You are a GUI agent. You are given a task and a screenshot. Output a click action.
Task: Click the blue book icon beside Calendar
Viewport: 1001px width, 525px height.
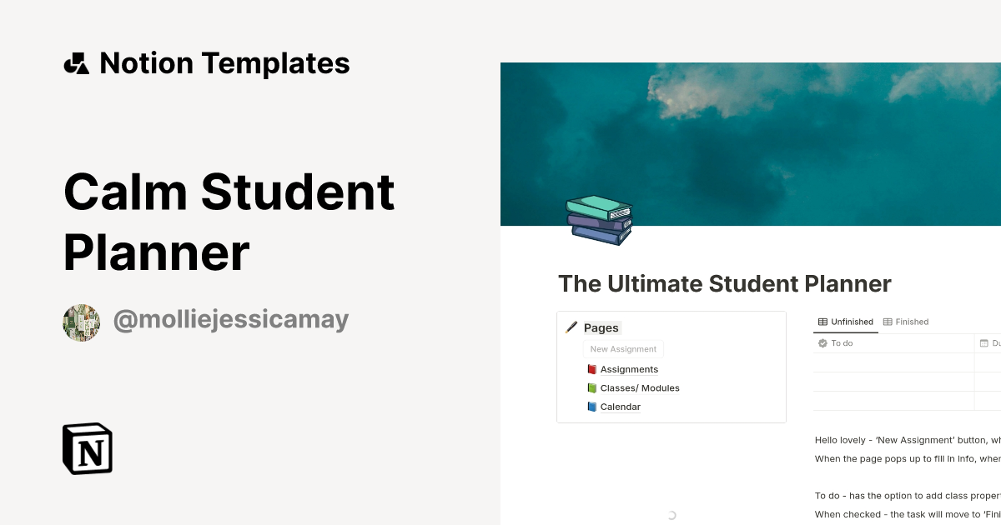click(591, 407)
